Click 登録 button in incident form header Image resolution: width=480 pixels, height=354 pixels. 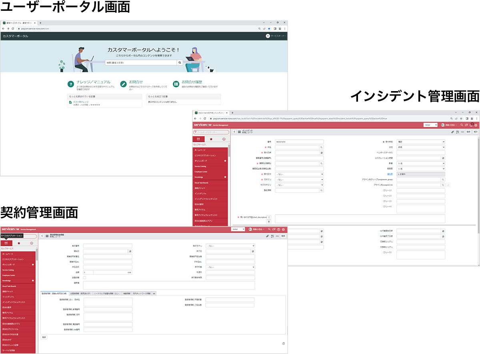point(468,131)
